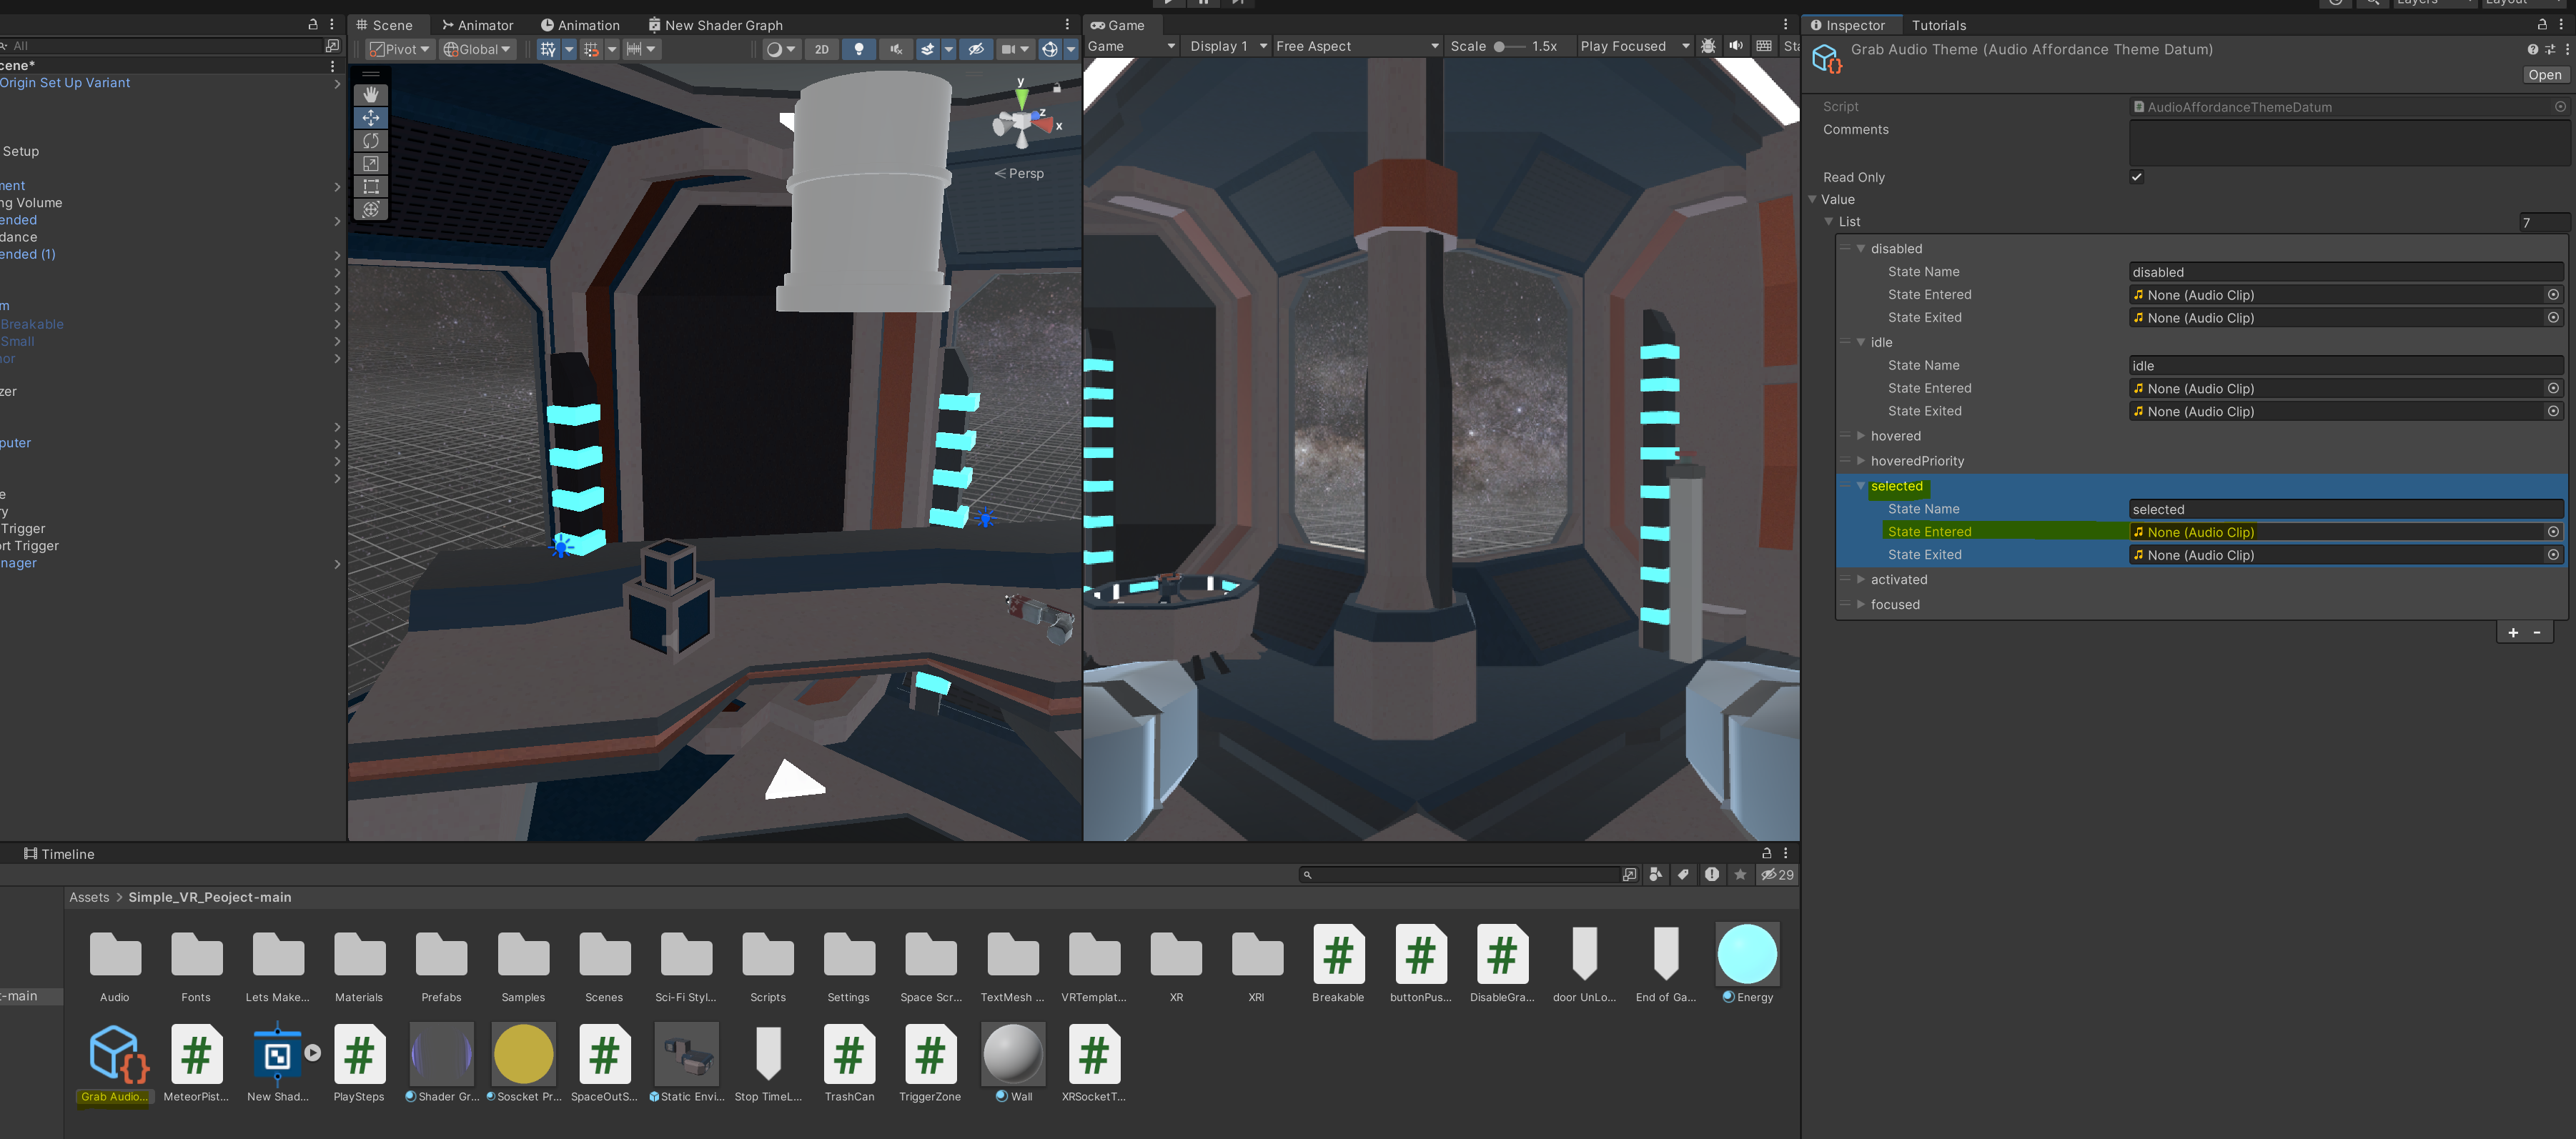Toggle scene audio mute icon
Viewport: 2576px width, 1139px height.
point(895,49)
